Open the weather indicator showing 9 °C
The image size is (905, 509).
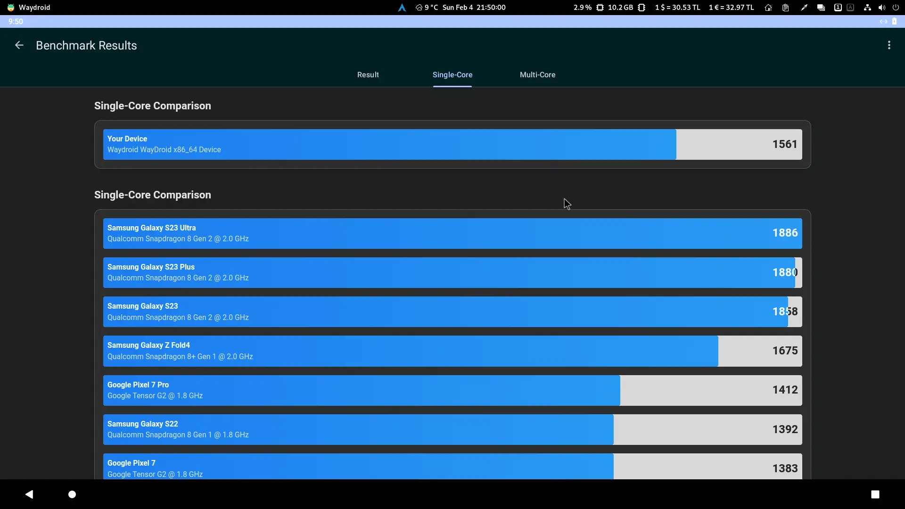pos(427,8)
